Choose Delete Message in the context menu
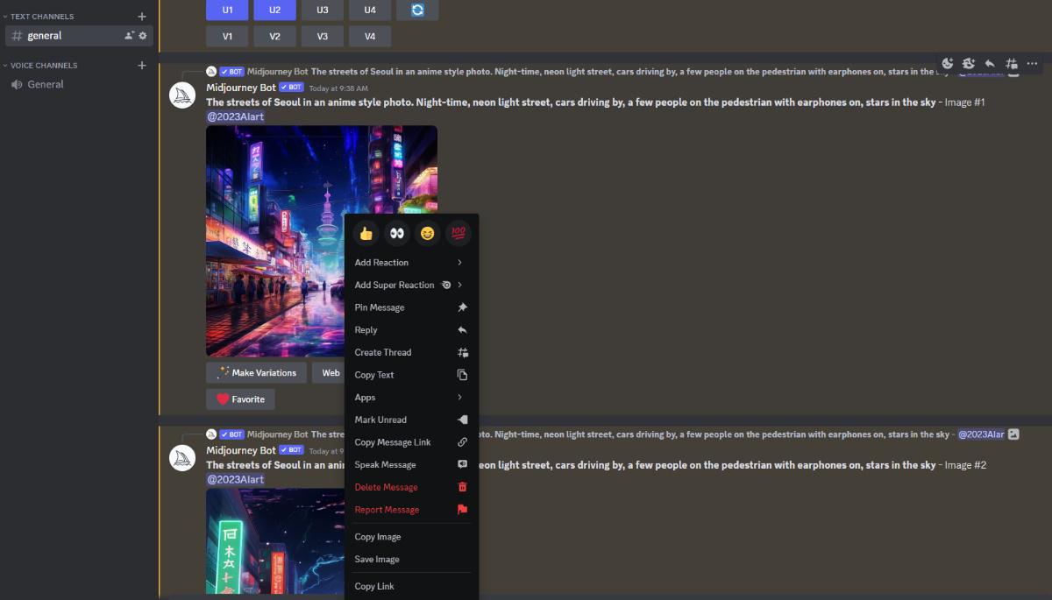The image size is (1052, 600). [411, 487]
